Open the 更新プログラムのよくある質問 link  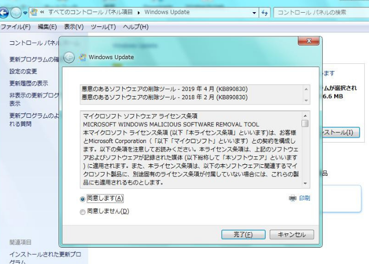click(34, 119)
